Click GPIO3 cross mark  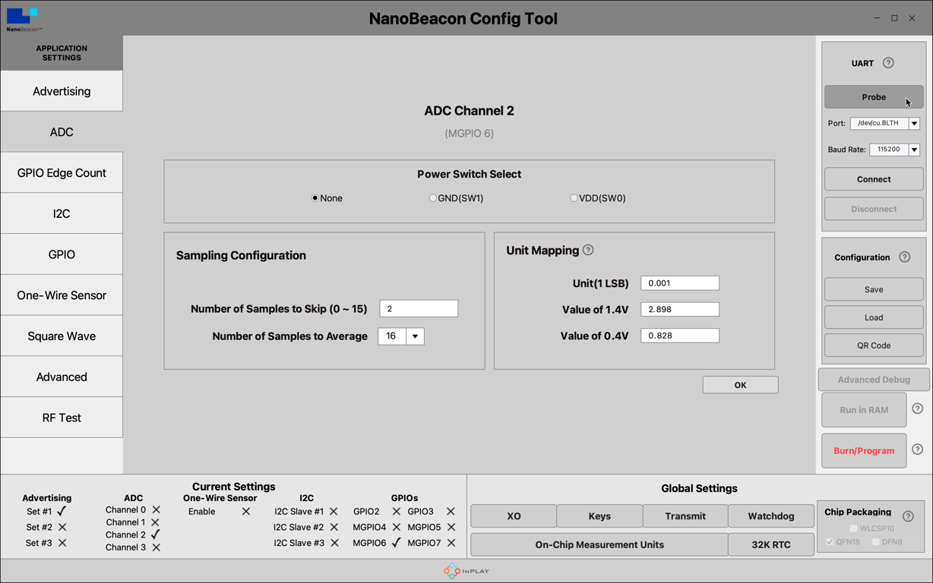451,512
